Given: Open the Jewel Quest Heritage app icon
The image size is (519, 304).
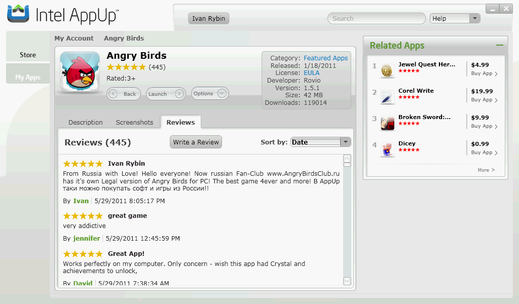Looking at the screenshot, I should [x=387, y=70].
